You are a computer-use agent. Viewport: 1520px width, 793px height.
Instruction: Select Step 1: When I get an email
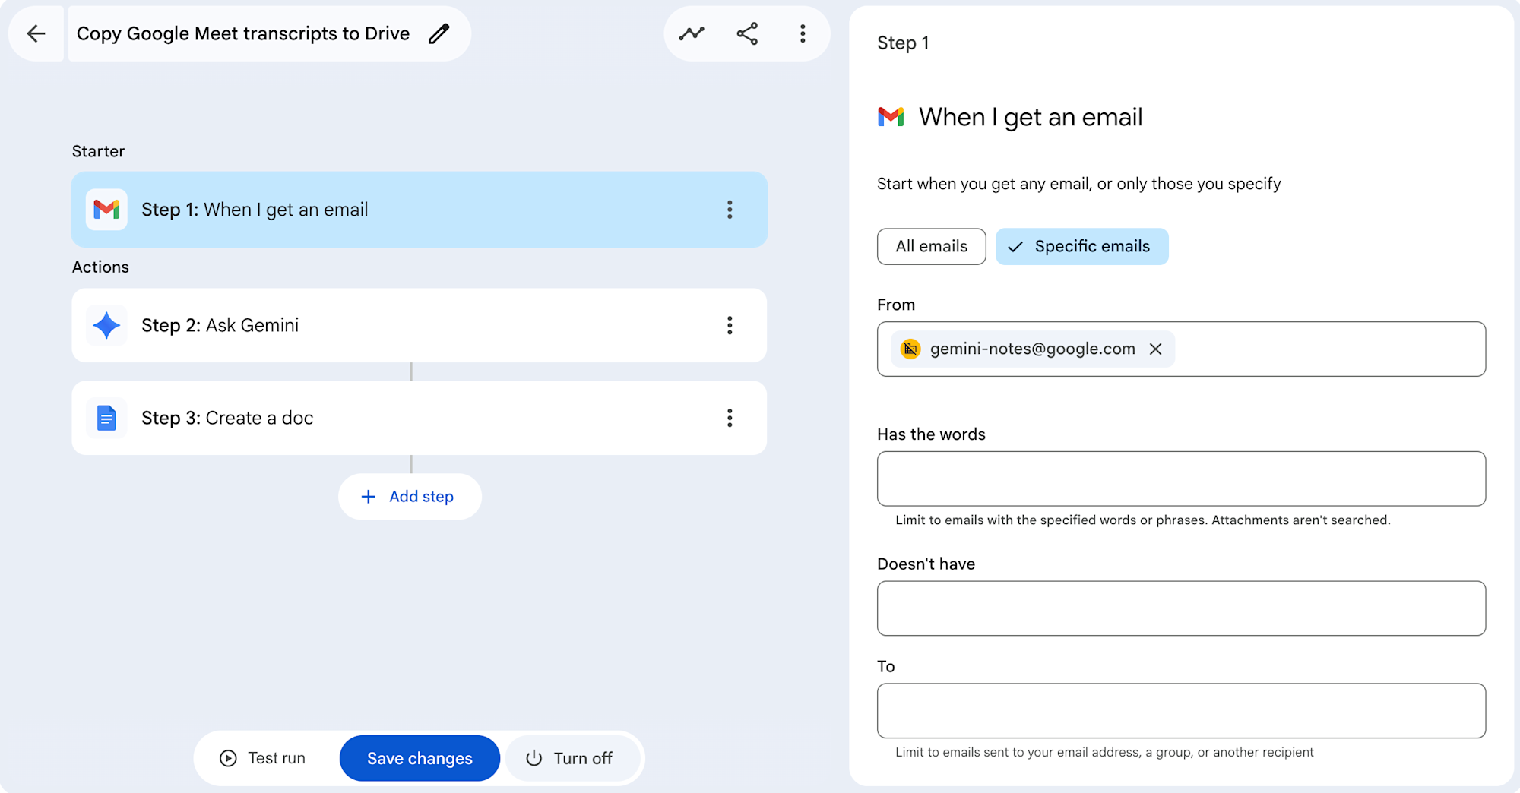(x=420, y=210)
